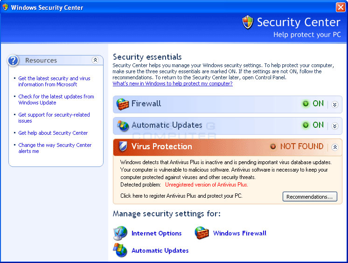
Task: Click the Automatic Updates globe icon in panel
Action: 123,125
